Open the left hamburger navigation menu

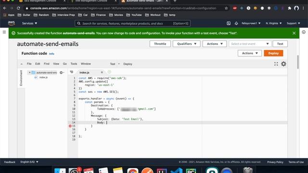click(x=4, y=32)
